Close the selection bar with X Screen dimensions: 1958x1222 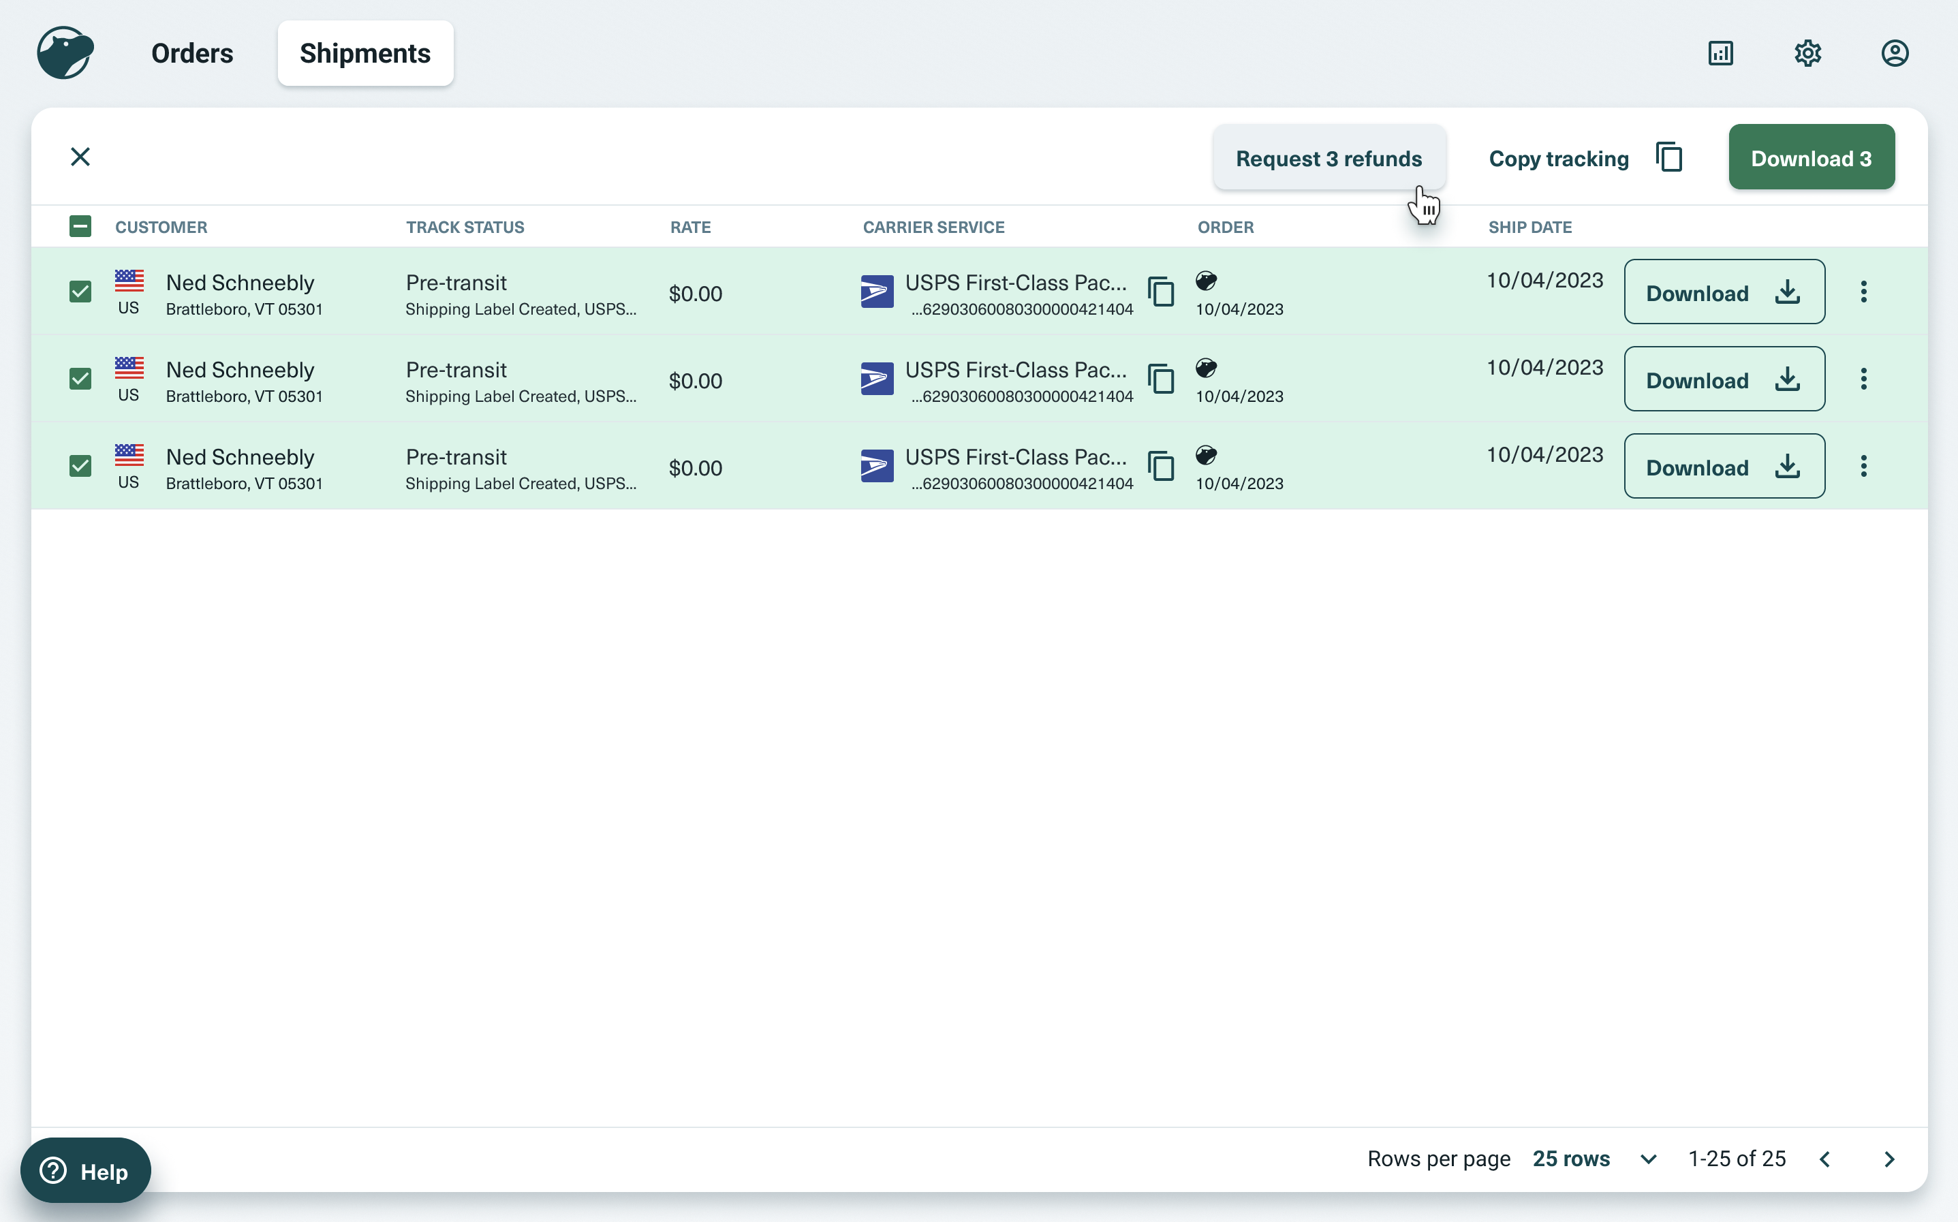80,157
